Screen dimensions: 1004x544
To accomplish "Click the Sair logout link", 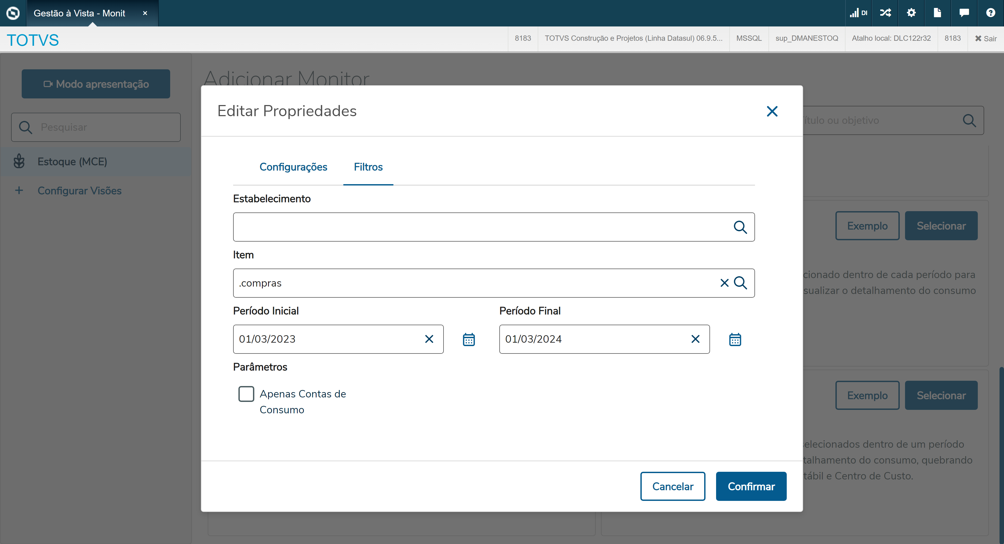I will point(986,38).
